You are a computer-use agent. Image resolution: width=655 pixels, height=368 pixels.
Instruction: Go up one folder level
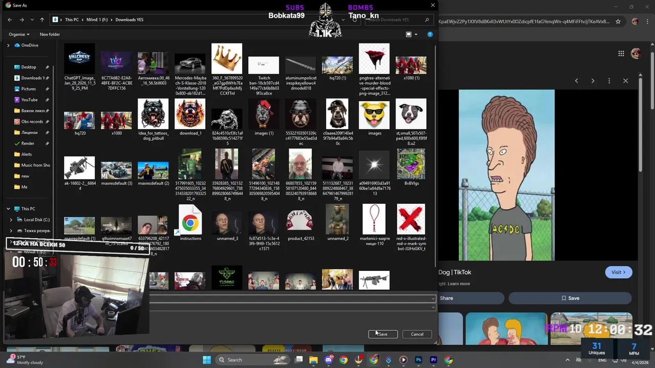41,19
